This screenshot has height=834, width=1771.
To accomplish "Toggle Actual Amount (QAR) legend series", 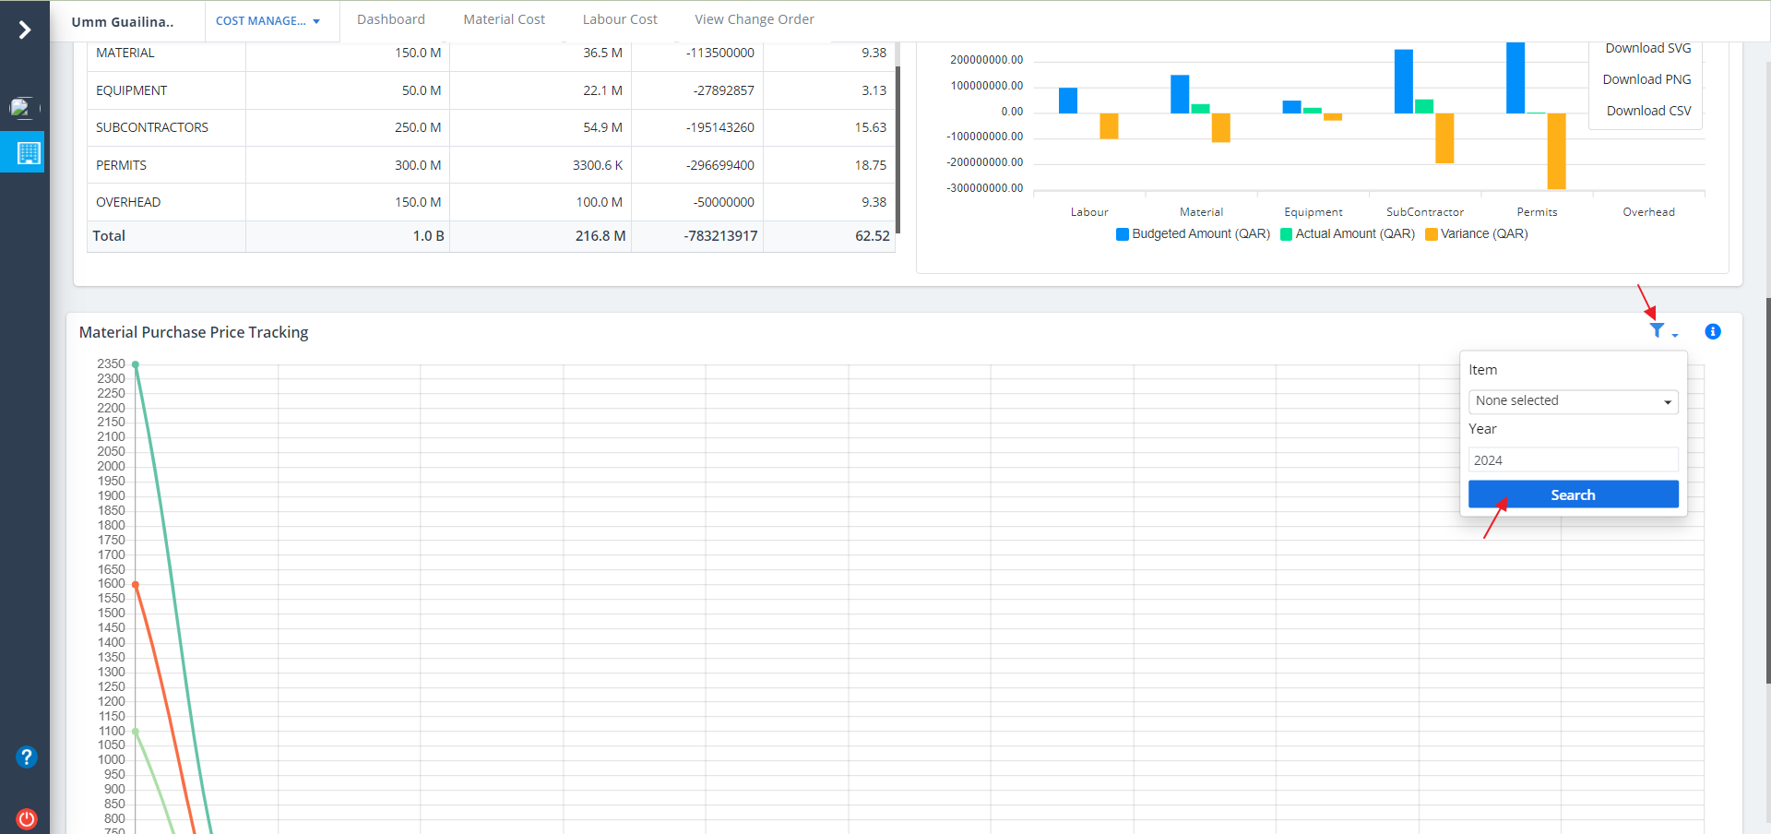I will tap(1348, 234).
